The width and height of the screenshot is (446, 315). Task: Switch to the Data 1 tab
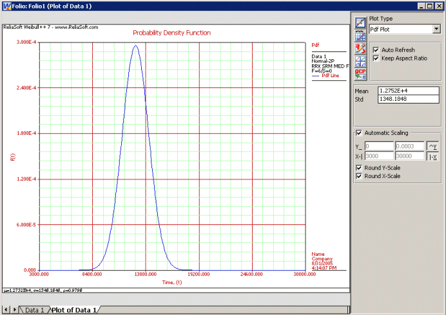pyautogui.click(x=34, y=310)
